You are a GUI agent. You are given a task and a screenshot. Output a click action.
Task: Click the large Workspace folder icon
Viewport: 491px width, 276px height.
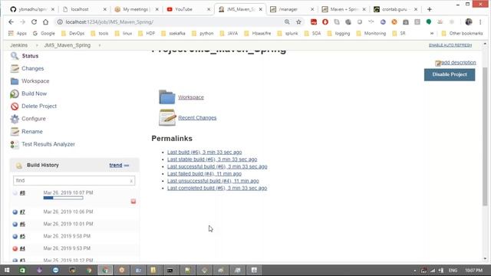point(167,97)
